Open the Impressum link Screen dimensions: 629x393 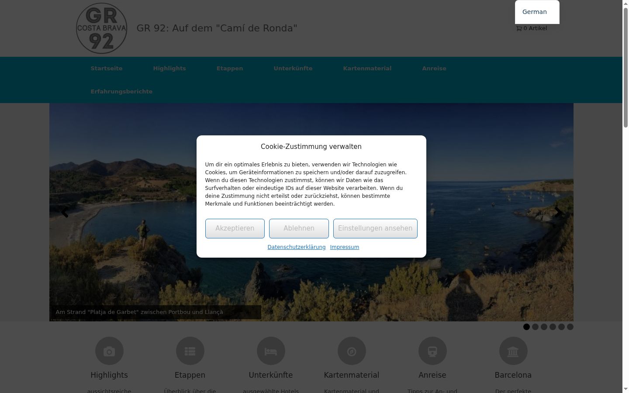tap(345, 247)
